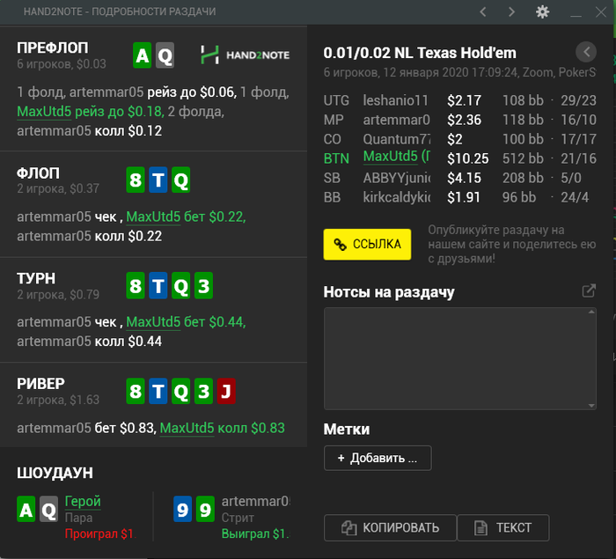The height and width of the screenshot is (559, 616).
Task: Click the J card on the river
Action: tap(226, 391)
